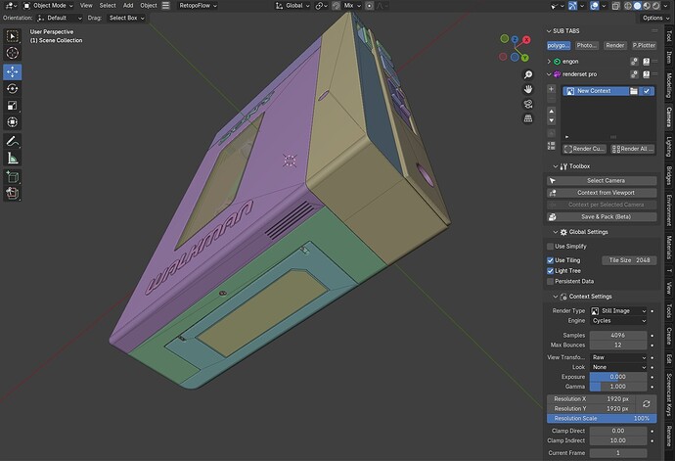Adjust the Resolution Scale slider
Image resolution: width=675 pixels, height=461 pixels.
[602, 418]
